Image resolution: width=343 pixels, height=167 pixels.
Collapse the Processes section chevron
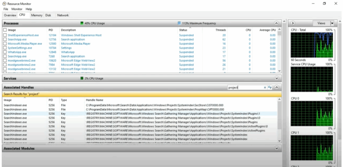coord(276,23)
